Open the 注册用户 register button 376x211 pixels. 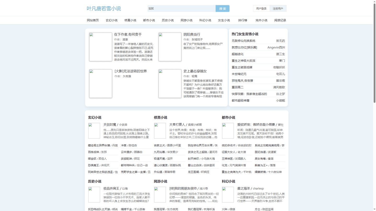click(x=278, y=9)
